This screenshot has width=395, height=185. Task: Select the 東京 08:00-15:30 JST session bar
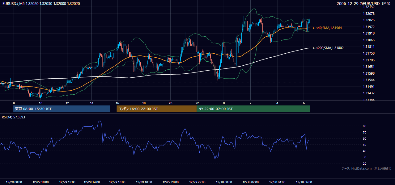(x=62, y=109)
